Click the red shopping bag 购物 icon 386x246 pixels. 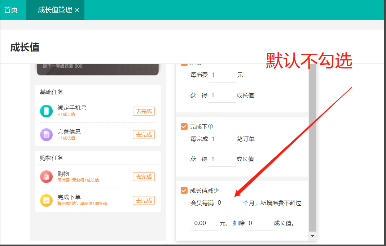pyautogui.click(x=46, y=176)
